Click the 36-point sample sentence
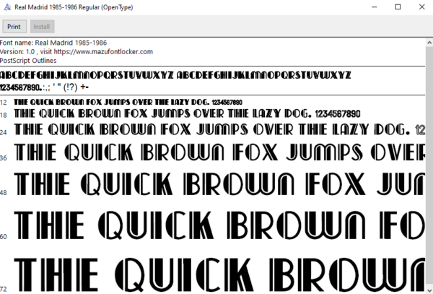The height and width of the screenshot is (294, 433). 219,152
